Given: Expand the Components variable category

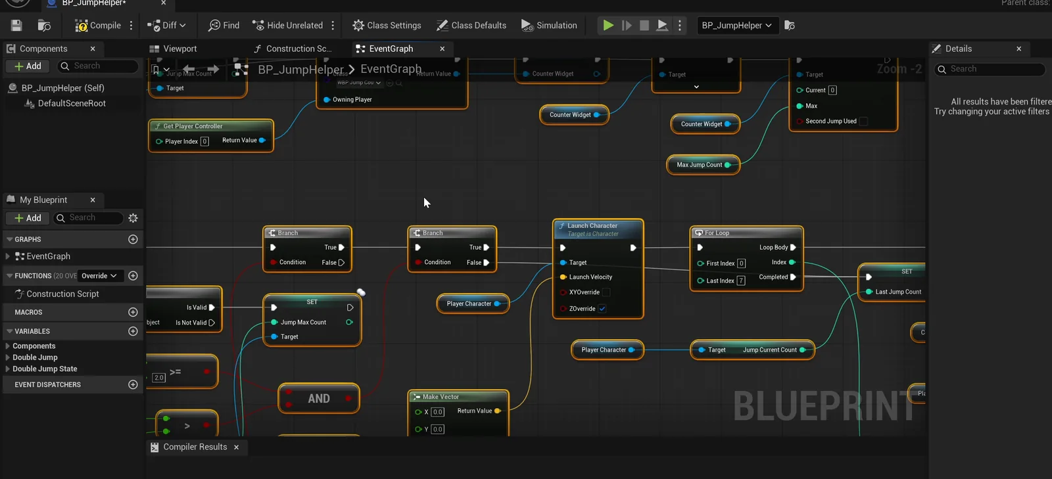Looking at the screenshot, I should coord(7,346).
